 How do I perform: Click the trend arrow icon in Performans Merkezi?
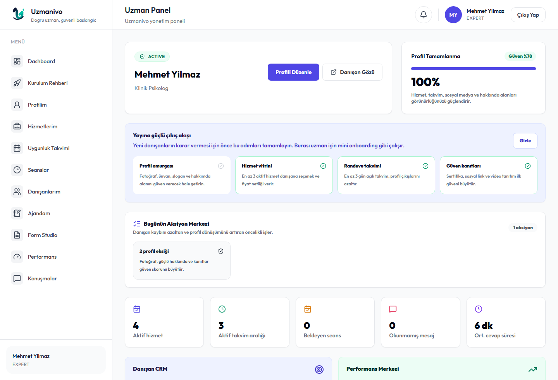pyautogui.click(x=533, y=370)
